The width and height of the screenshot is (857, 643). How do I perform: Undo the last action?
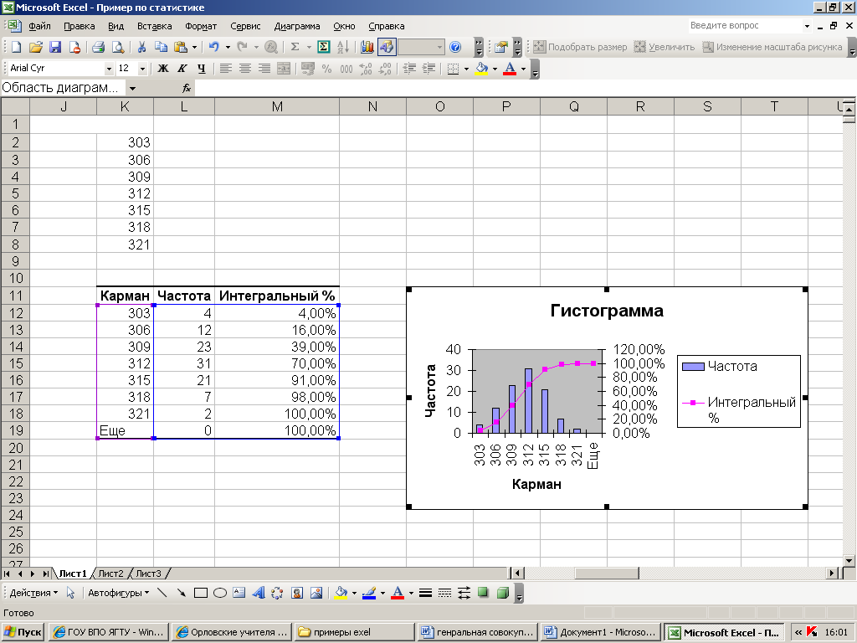[213, 47]
